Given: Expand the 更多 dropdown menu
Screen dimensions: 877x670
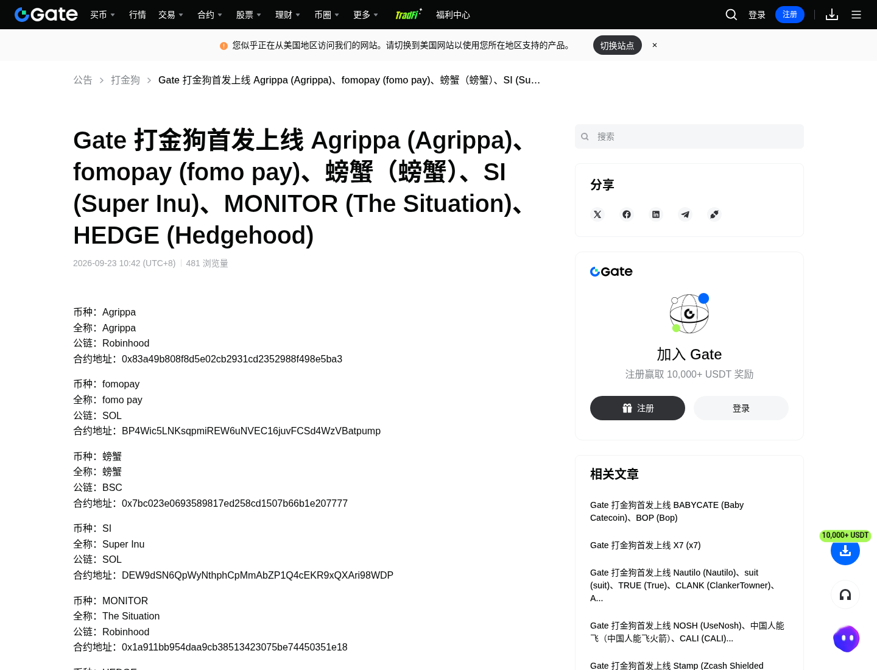Looking at the screenshot, I should tap(365, 15).
